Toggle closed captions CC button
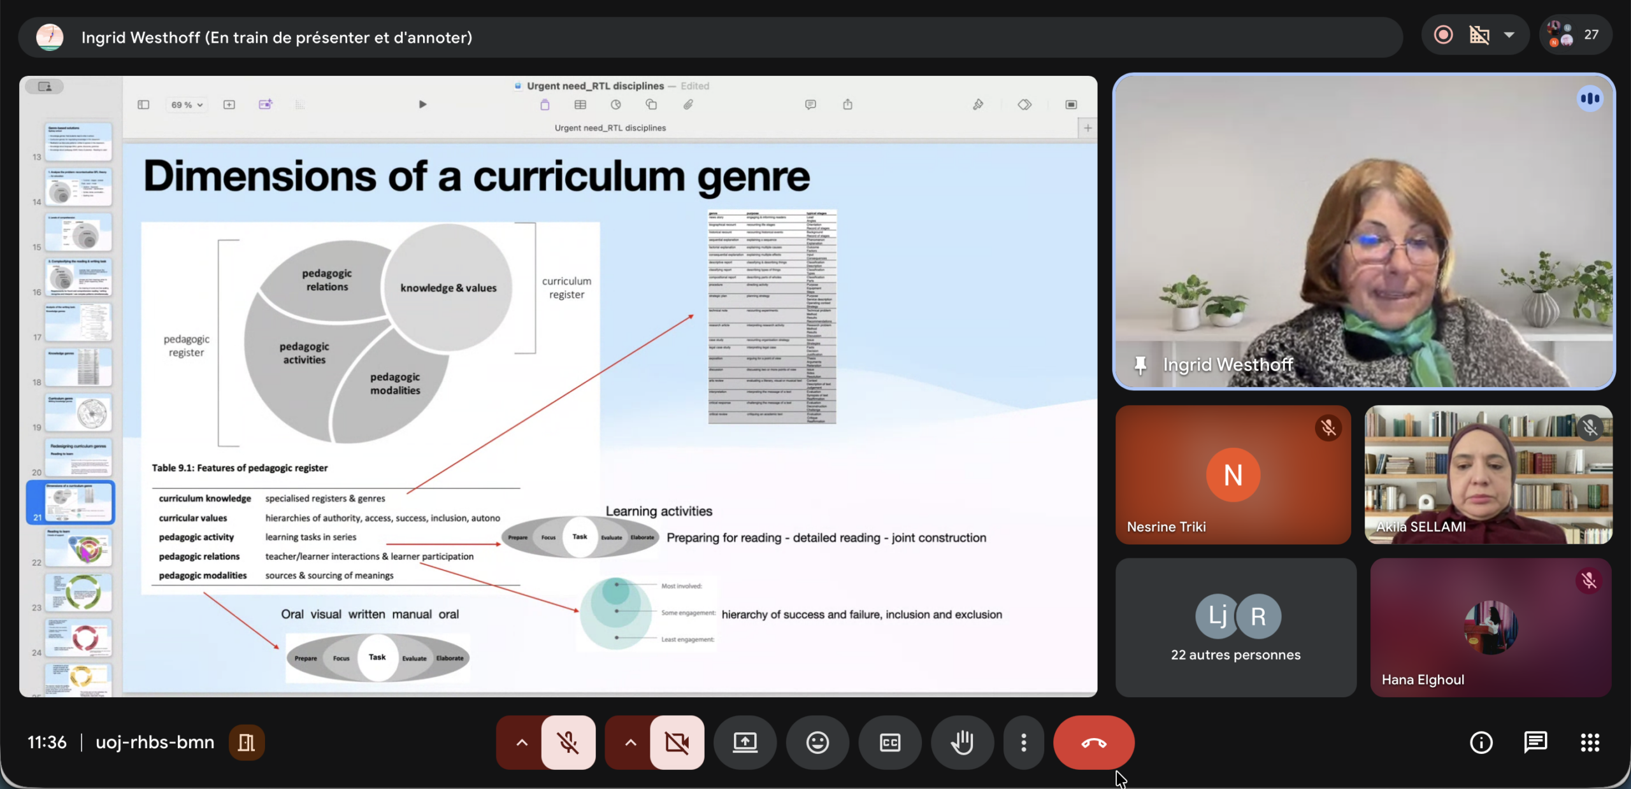The image size is (1631, 789). click(x=889, y=743)
